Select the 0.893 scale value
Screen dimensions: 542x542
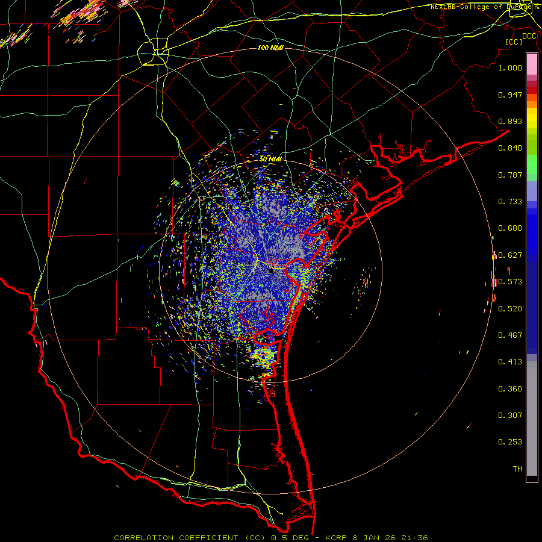click(x=510, y=121)
